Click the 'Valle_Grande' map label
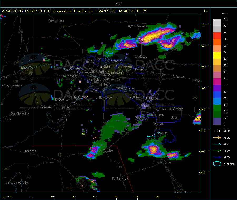237x200 pixels. pos(78,97)
